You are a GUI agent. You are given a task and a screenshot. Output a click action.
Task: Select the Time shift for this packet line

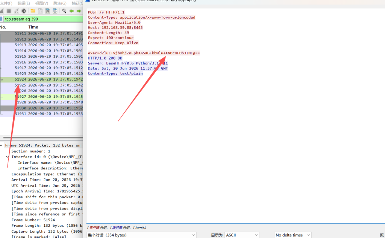point(47,197)
